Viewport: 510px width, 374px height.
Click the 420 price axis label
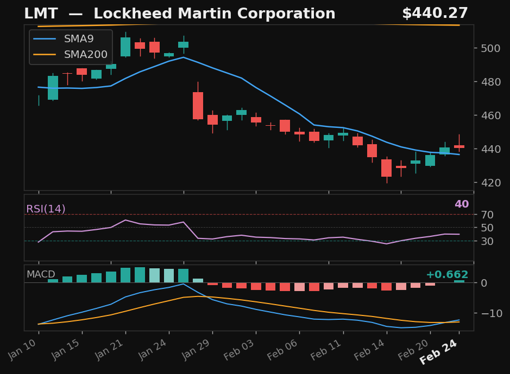[x=491, y=183]
